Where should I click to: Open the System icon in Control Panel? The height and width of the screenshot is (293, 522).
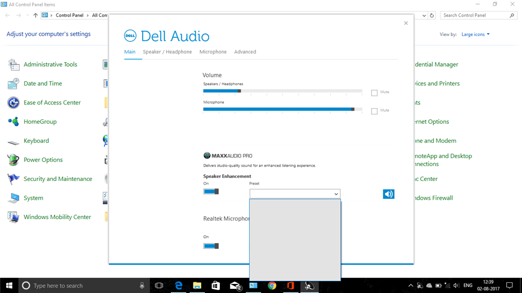pos(13,198)
